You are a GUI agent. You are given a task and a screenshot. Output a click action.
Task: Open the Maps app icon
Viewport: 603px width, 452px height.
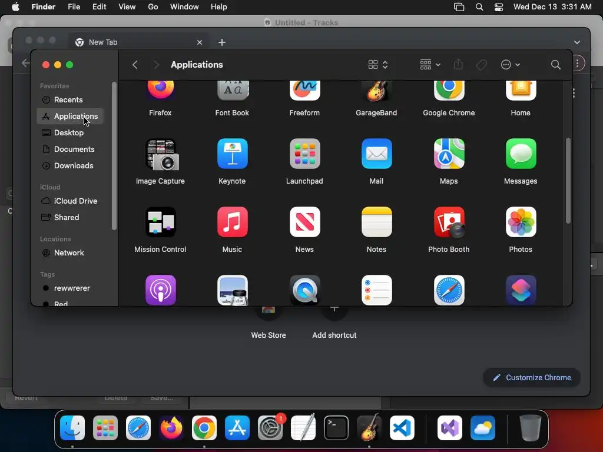(449, 154)
